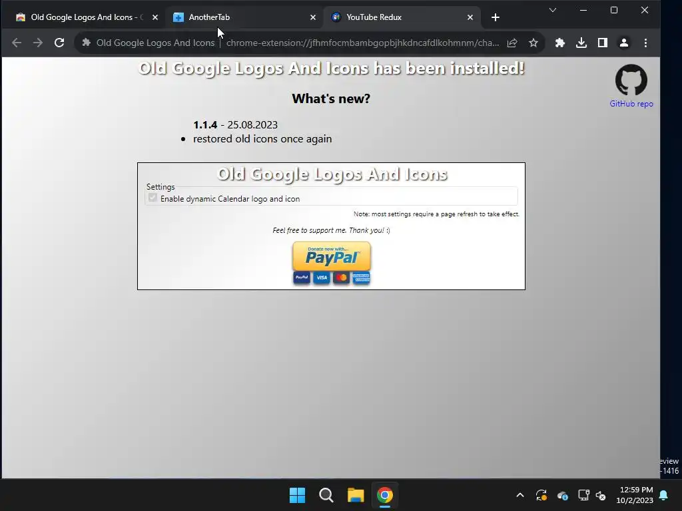Open the Chrome profile avatar menu
This screenshot has width=682, height=511.
[624, 43]
